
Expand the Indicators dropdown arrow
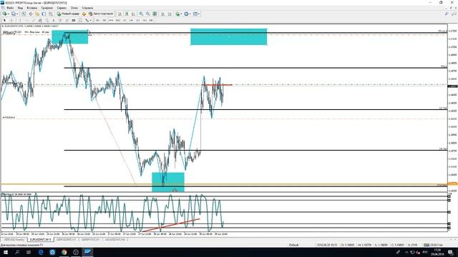click(x=181, y=14)
